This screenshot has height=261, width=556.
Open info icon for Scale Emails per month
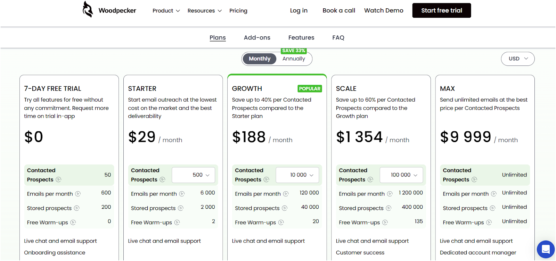(x=390, y=194)
